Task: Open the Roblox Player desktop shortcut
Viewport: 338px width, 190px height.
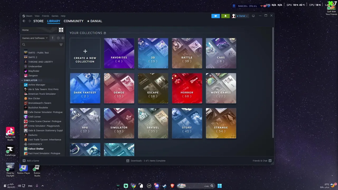Action: [24, 169]
